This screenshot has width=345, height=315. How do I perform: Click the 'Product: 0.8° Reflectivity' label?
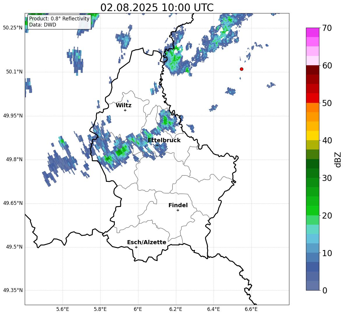[x=59, y=18]
